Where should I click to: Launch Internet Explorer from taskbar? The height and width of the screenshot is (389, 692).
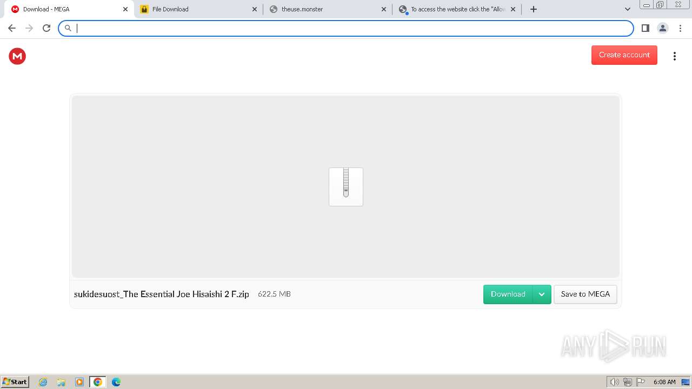(x=43, y=382)
